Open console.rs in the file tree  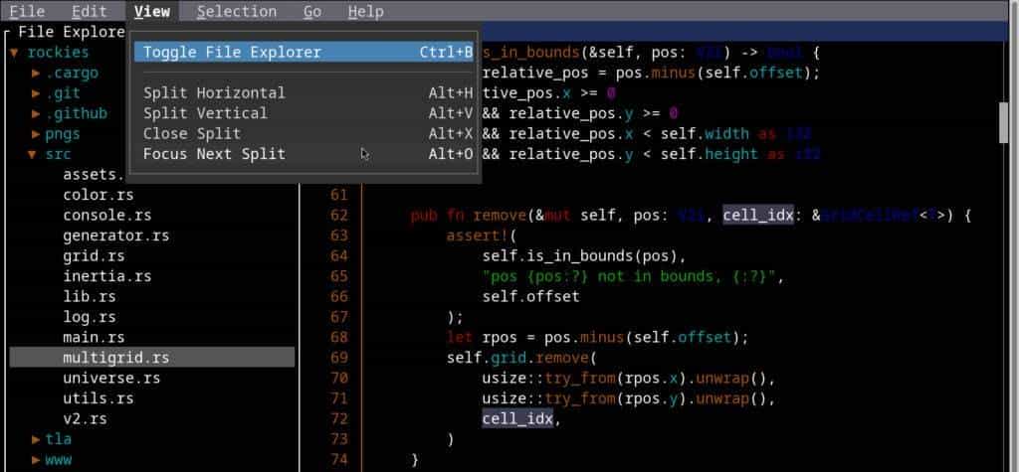[x=107, y=215]
